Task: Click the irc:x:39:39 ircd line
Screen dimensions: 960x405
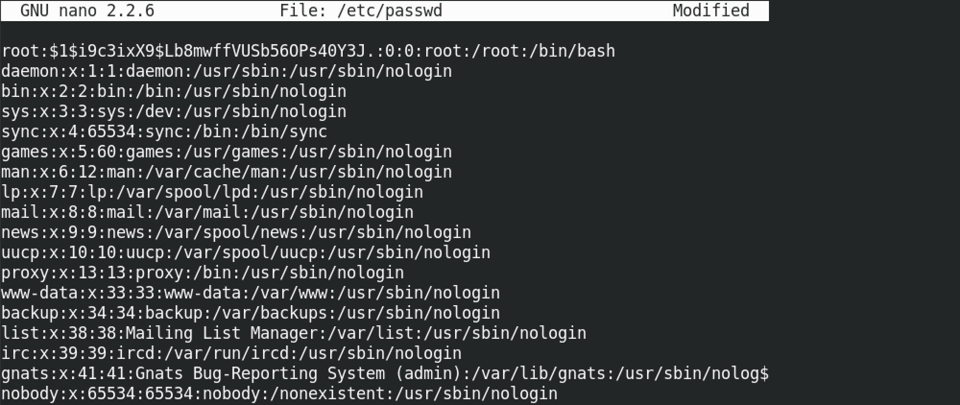Action: (x=231, y=353)
